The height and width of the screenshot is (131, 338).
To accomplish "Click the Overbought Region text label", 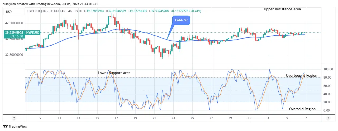I will point(301,76).
